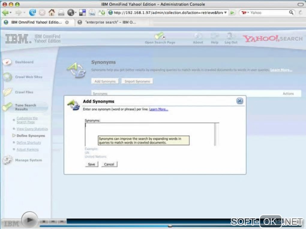306x229 pixels.
Task: Click the Synonyms text area scrollbar
Action: click(x=216, y=134)
